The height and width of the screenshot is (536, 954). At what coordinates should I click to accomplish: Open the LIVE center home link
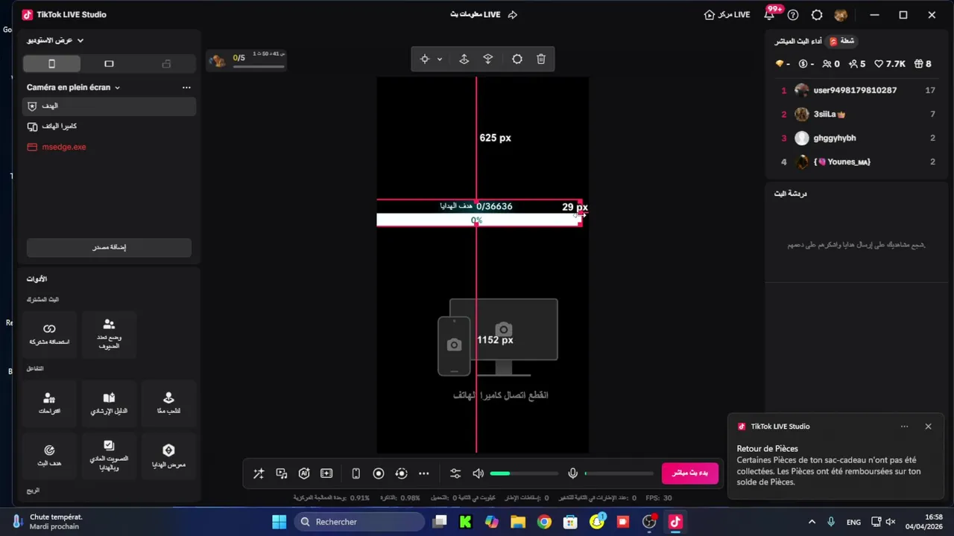click(x=727, y=14)
